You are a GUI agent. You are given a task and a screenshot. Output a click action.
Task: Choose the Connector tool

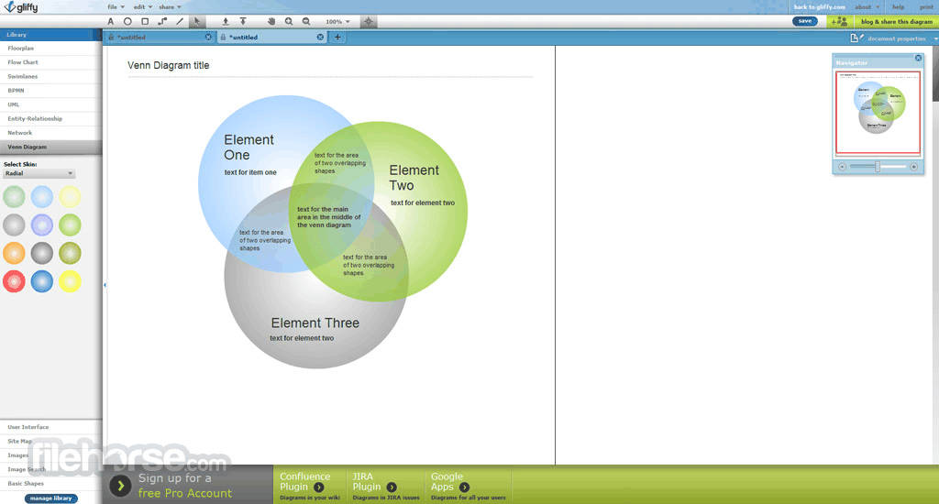click(162, 21)
